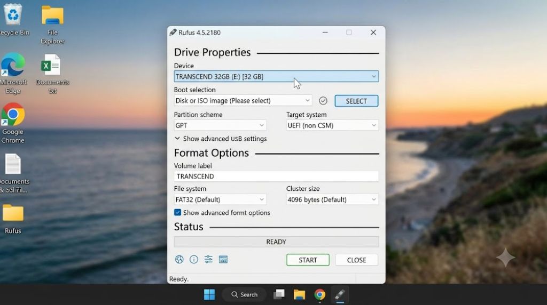Open File Explorer from taskbar
547x305 pixels.
click(299, 294)
